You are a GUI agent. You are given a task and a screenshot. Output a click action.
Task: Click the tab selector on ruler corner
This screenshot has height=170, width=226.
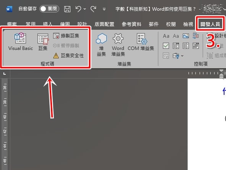pos(5,74)
